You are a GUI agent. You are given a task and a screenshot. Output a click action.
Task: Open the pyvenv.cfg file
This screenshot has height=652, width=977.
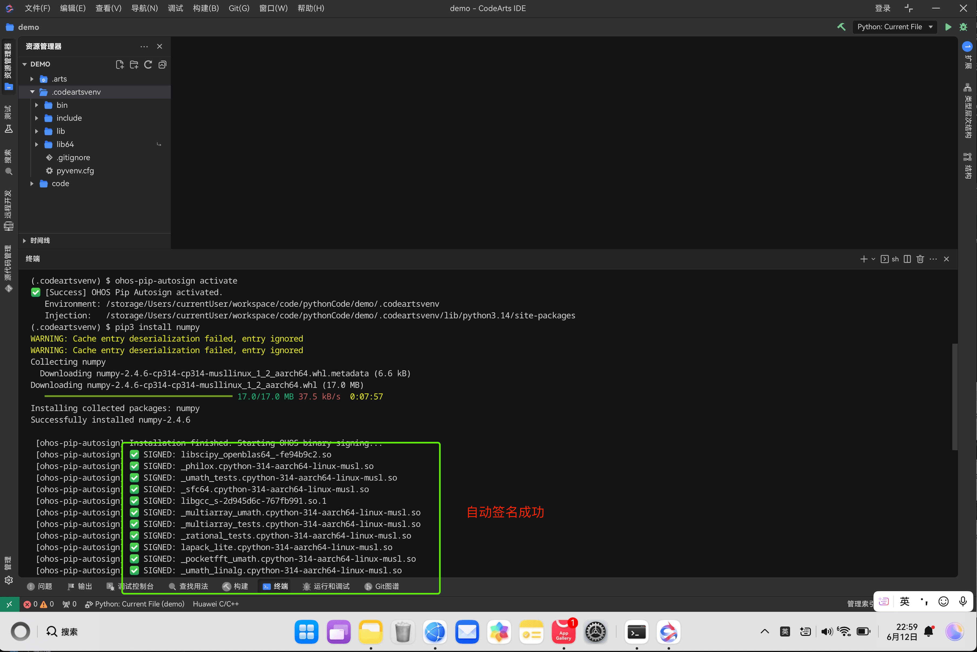point(75,171)
